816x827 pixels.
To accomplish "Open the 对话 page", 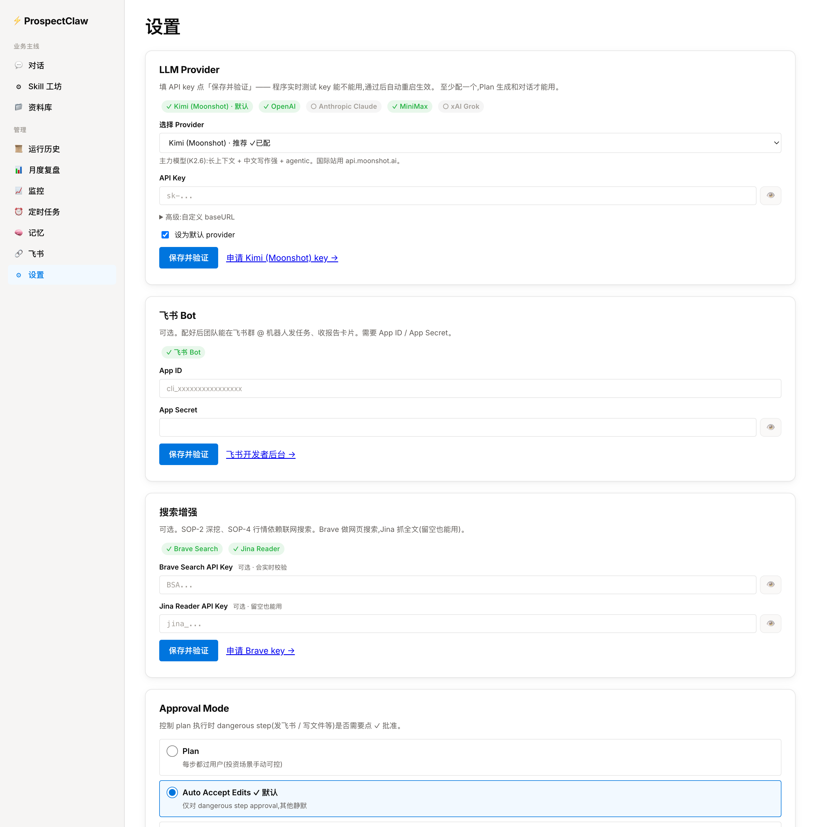I will click(x=62, y=65).
